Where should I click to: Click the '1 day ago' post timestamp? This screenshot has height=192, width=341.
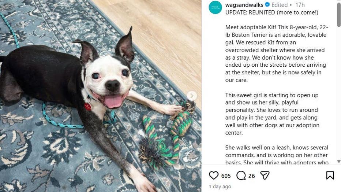pyautogui.click(x=220, y=187)
